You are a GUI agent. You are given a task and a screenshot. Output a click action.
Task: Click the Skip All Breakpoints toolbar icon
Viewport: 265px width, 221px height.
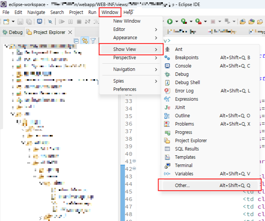click(x=50, y=21)
